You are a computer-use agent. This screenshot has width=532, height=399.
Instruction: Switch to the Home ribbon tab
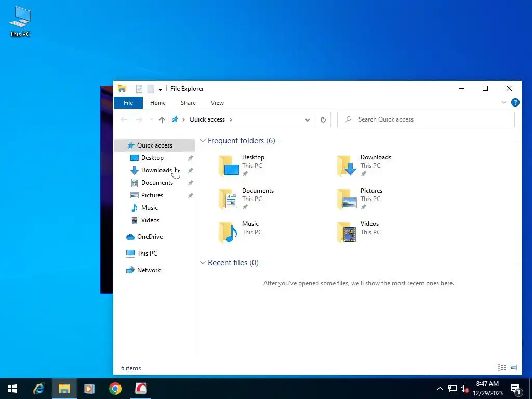158,103
